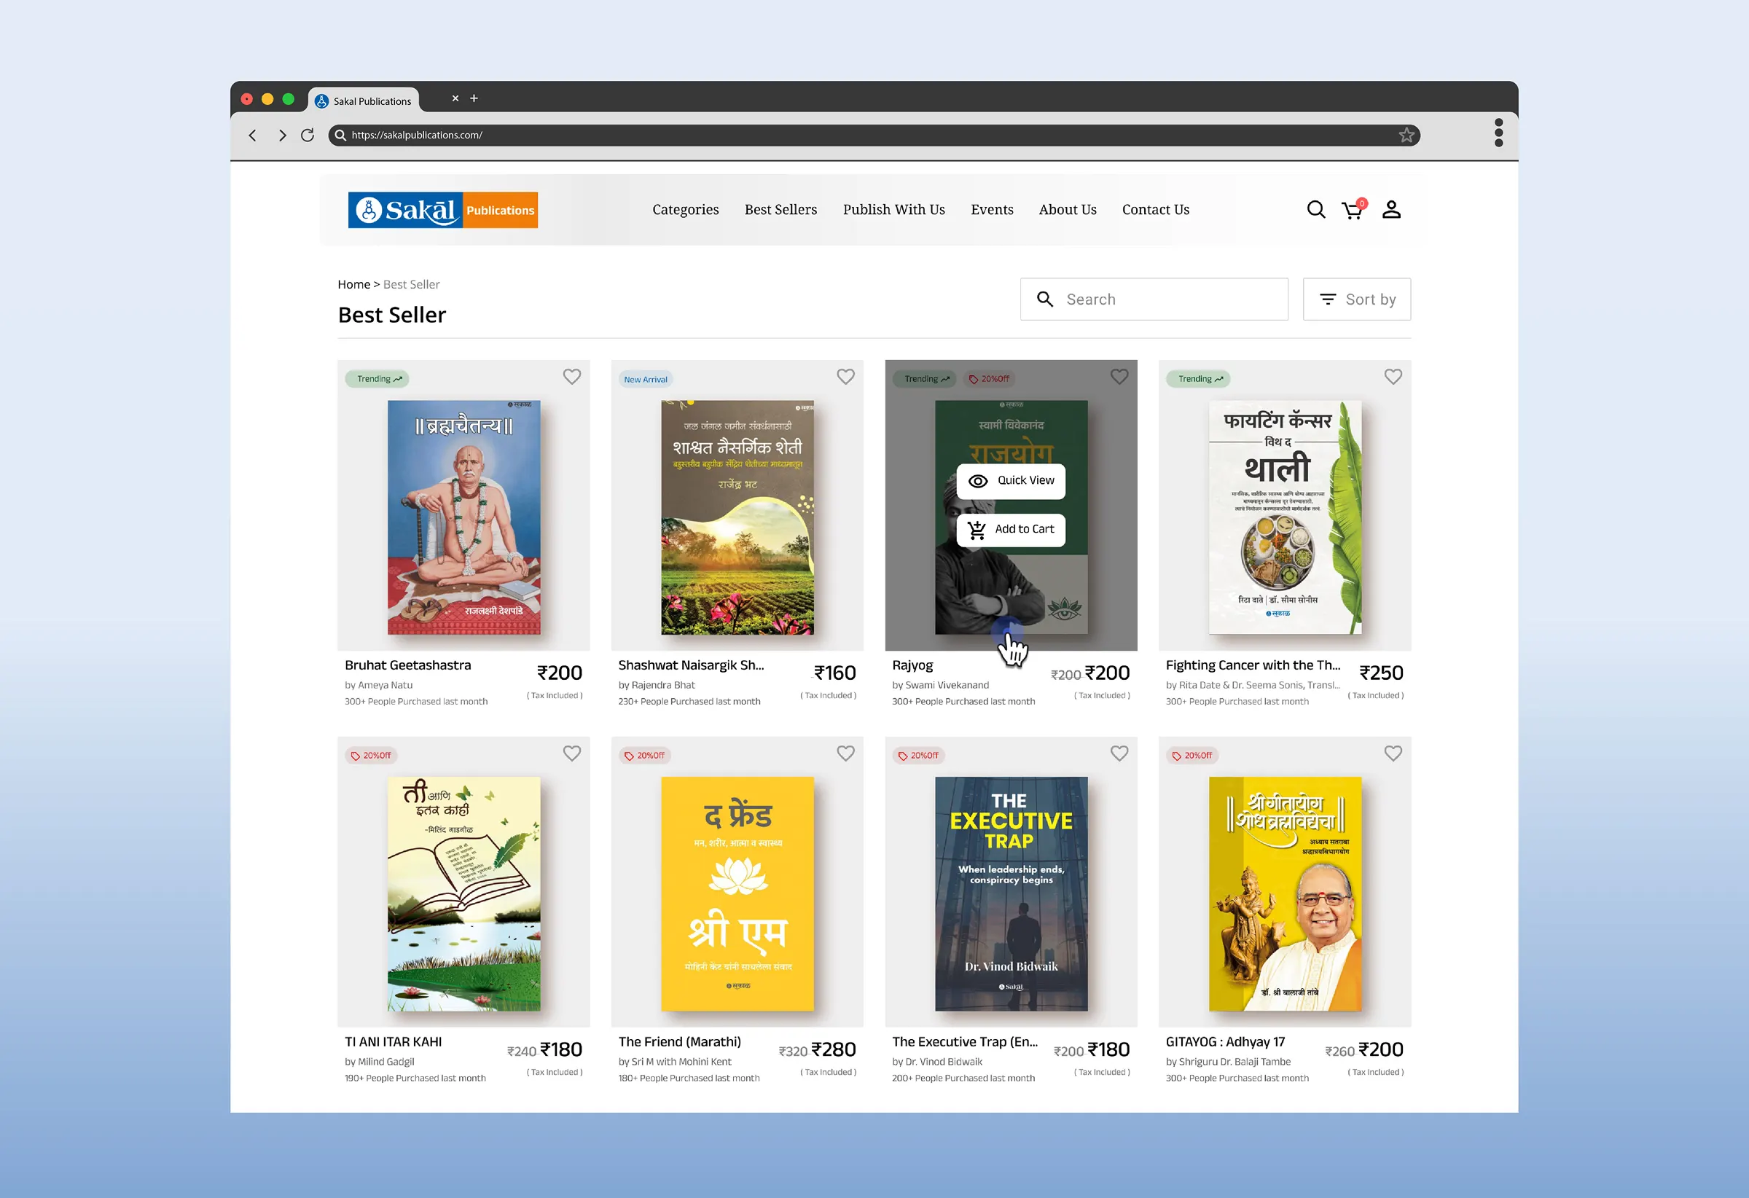Open the browser three-dot menu
The height and width of the screenshot is (1198, 1749).
click(x=1498, y=133)
